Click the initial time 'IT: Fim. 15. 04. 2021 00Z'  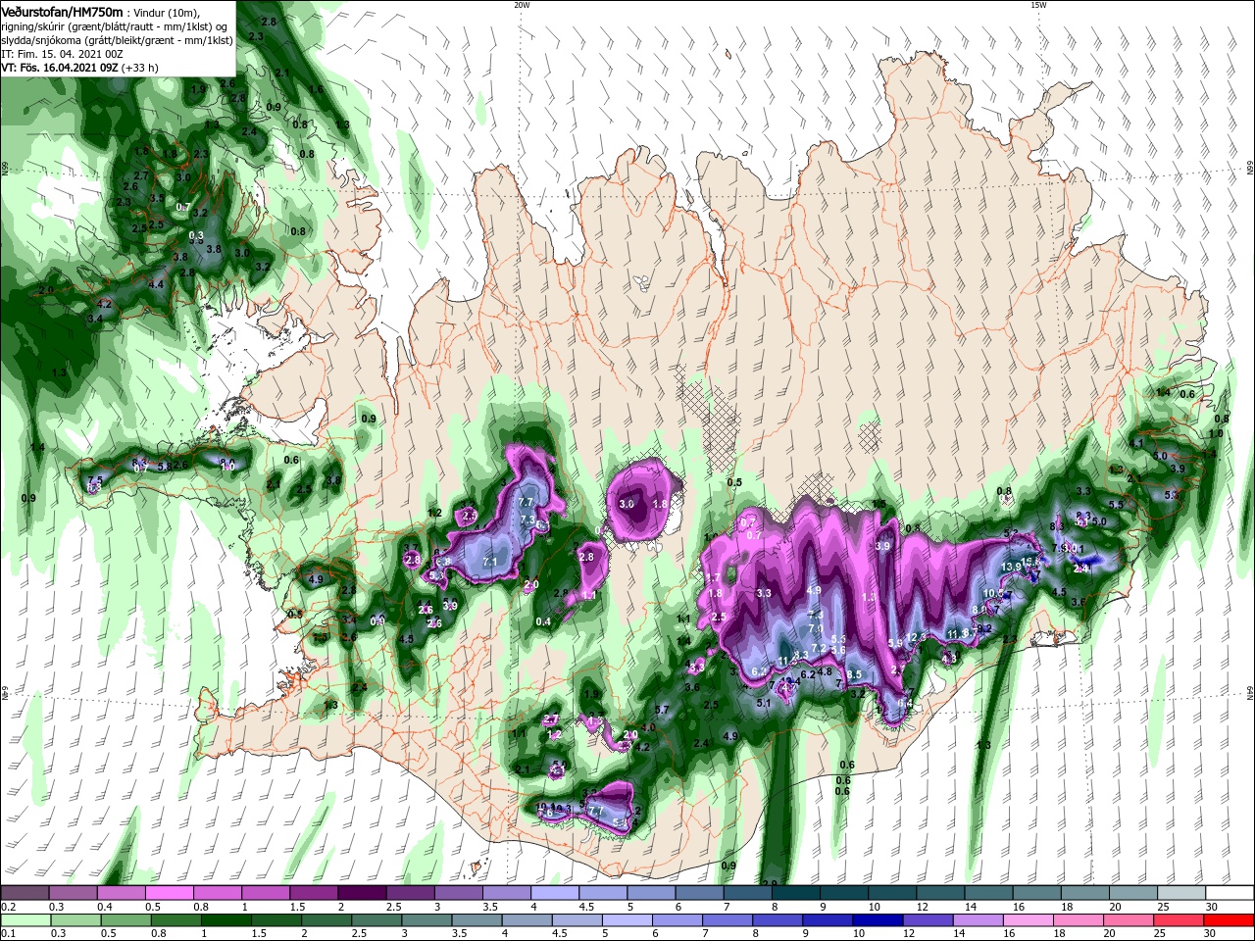pos(62,54)
